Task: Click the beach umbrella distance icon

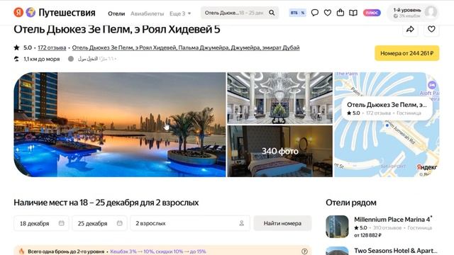Action: tap(16, 59)
